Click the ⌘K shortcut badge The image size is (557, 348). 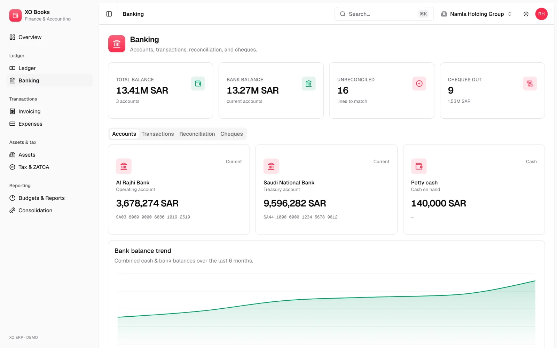click(x=423, y=14)
